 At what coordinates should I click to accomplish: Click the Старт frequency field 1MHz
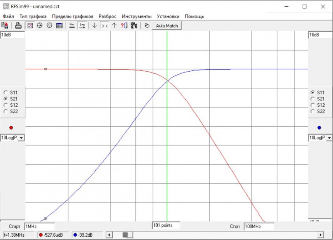[x=39, y=226]
